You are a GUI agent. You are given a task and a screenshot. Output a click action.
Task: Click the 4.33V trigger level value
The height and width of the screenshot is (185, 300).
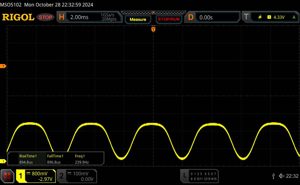pyautogui.click(x=279, y=17)
